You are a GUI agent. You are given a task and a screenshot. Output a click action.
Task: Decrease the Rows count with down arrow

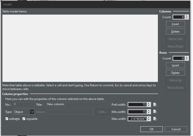point(187,59)
